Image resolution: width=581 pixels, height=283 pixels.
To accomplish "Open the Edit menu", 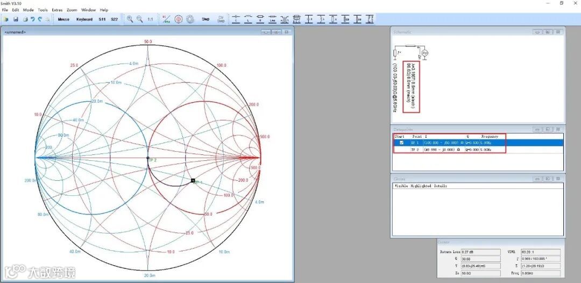I will point(15,10).
